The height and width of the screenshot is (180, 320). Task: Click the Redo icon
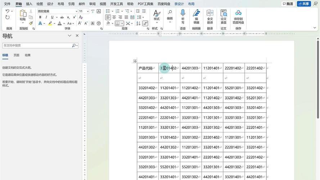tap(7, 17)
